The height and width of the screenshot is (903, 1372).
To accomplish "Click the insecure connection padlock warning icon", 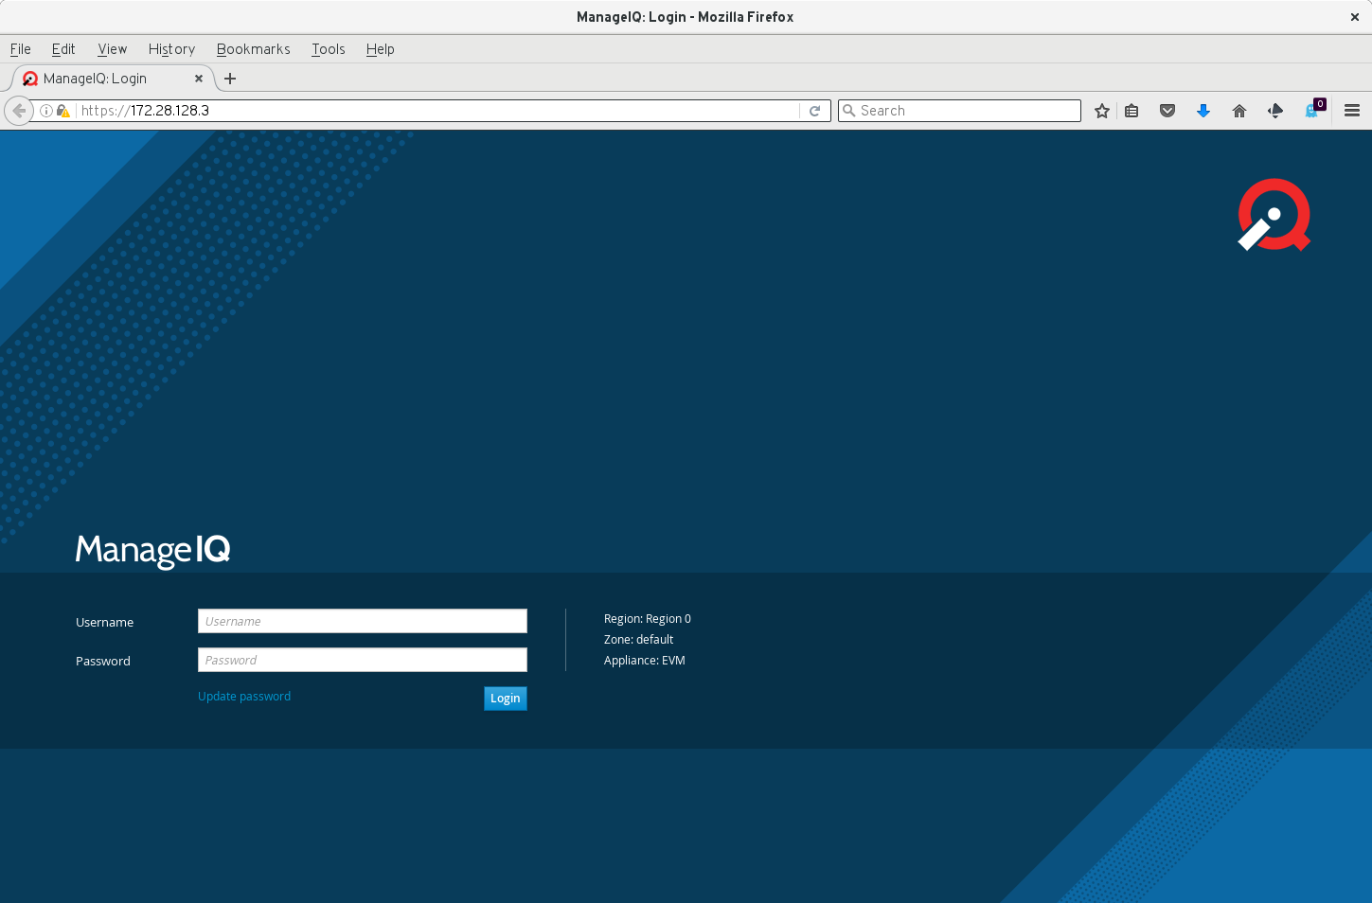I will pos(62,111).
